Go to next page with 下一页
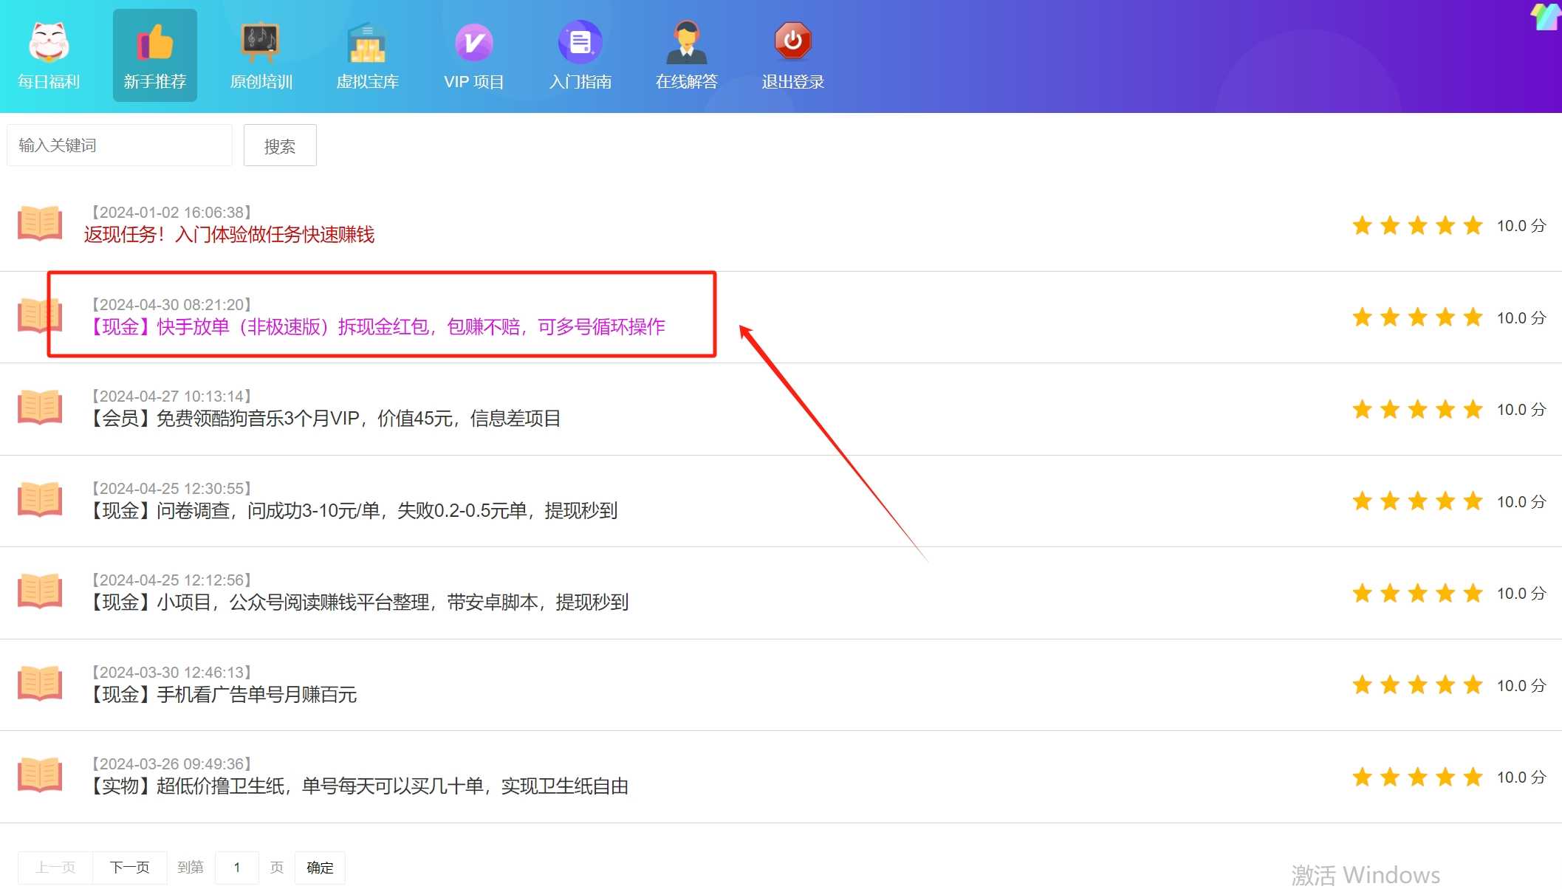Image resolution: width=1562 pixels, height=889 pixels. tap(129, 868)
